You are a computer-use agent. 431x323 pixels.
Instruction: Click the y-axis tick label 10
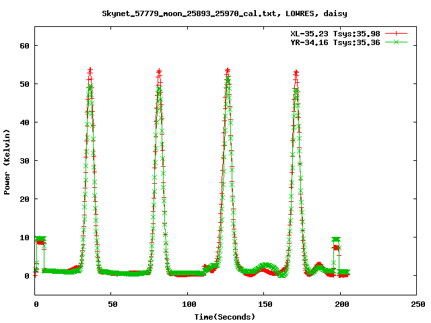click(x=24, y=238)
